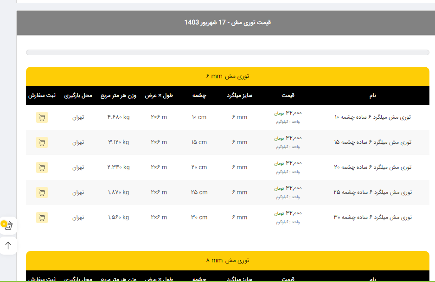
Task: Click the توری مش میلگرد 6 ساده چشمه 25 product name
Action: click(x=373, y=192)
